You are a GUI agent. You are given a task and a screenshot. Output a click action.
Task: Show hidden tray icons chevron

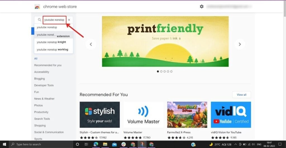tap(235, 144)
